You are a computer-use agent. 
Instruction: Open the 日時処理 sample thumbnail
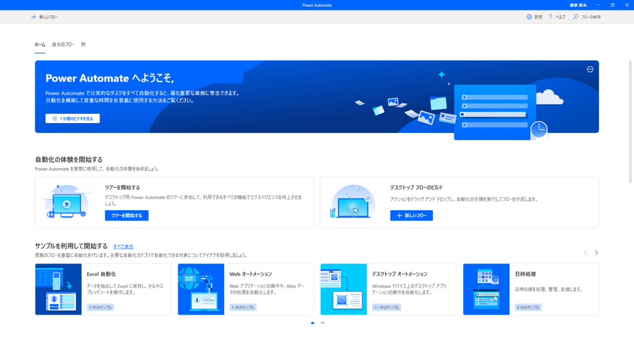[487, 289]
